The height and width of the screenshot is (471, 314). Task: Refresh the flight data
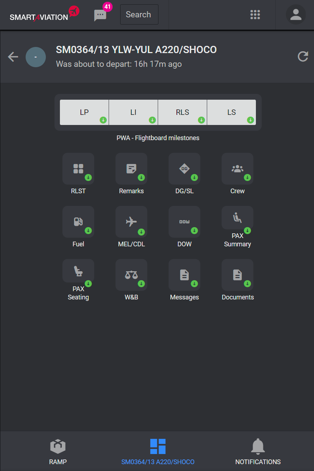(302, 57)
